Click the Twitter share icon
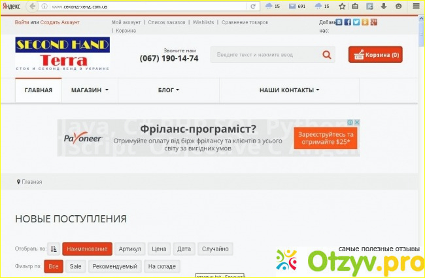425x278 pixels. click(356, 22)
